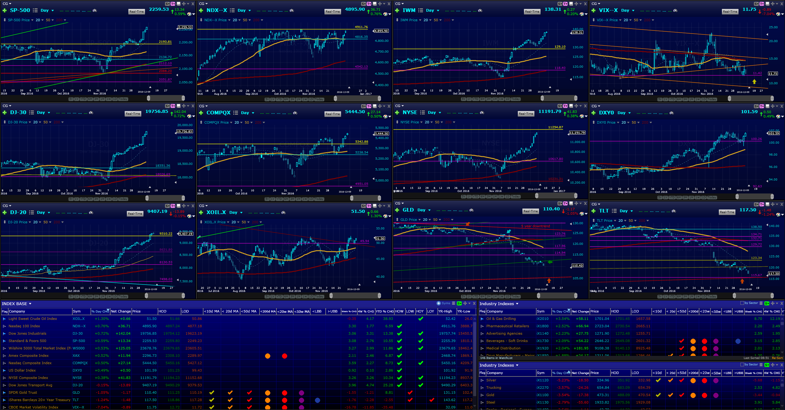Select the YTD range button on SP-500 chart

(83, 99)
